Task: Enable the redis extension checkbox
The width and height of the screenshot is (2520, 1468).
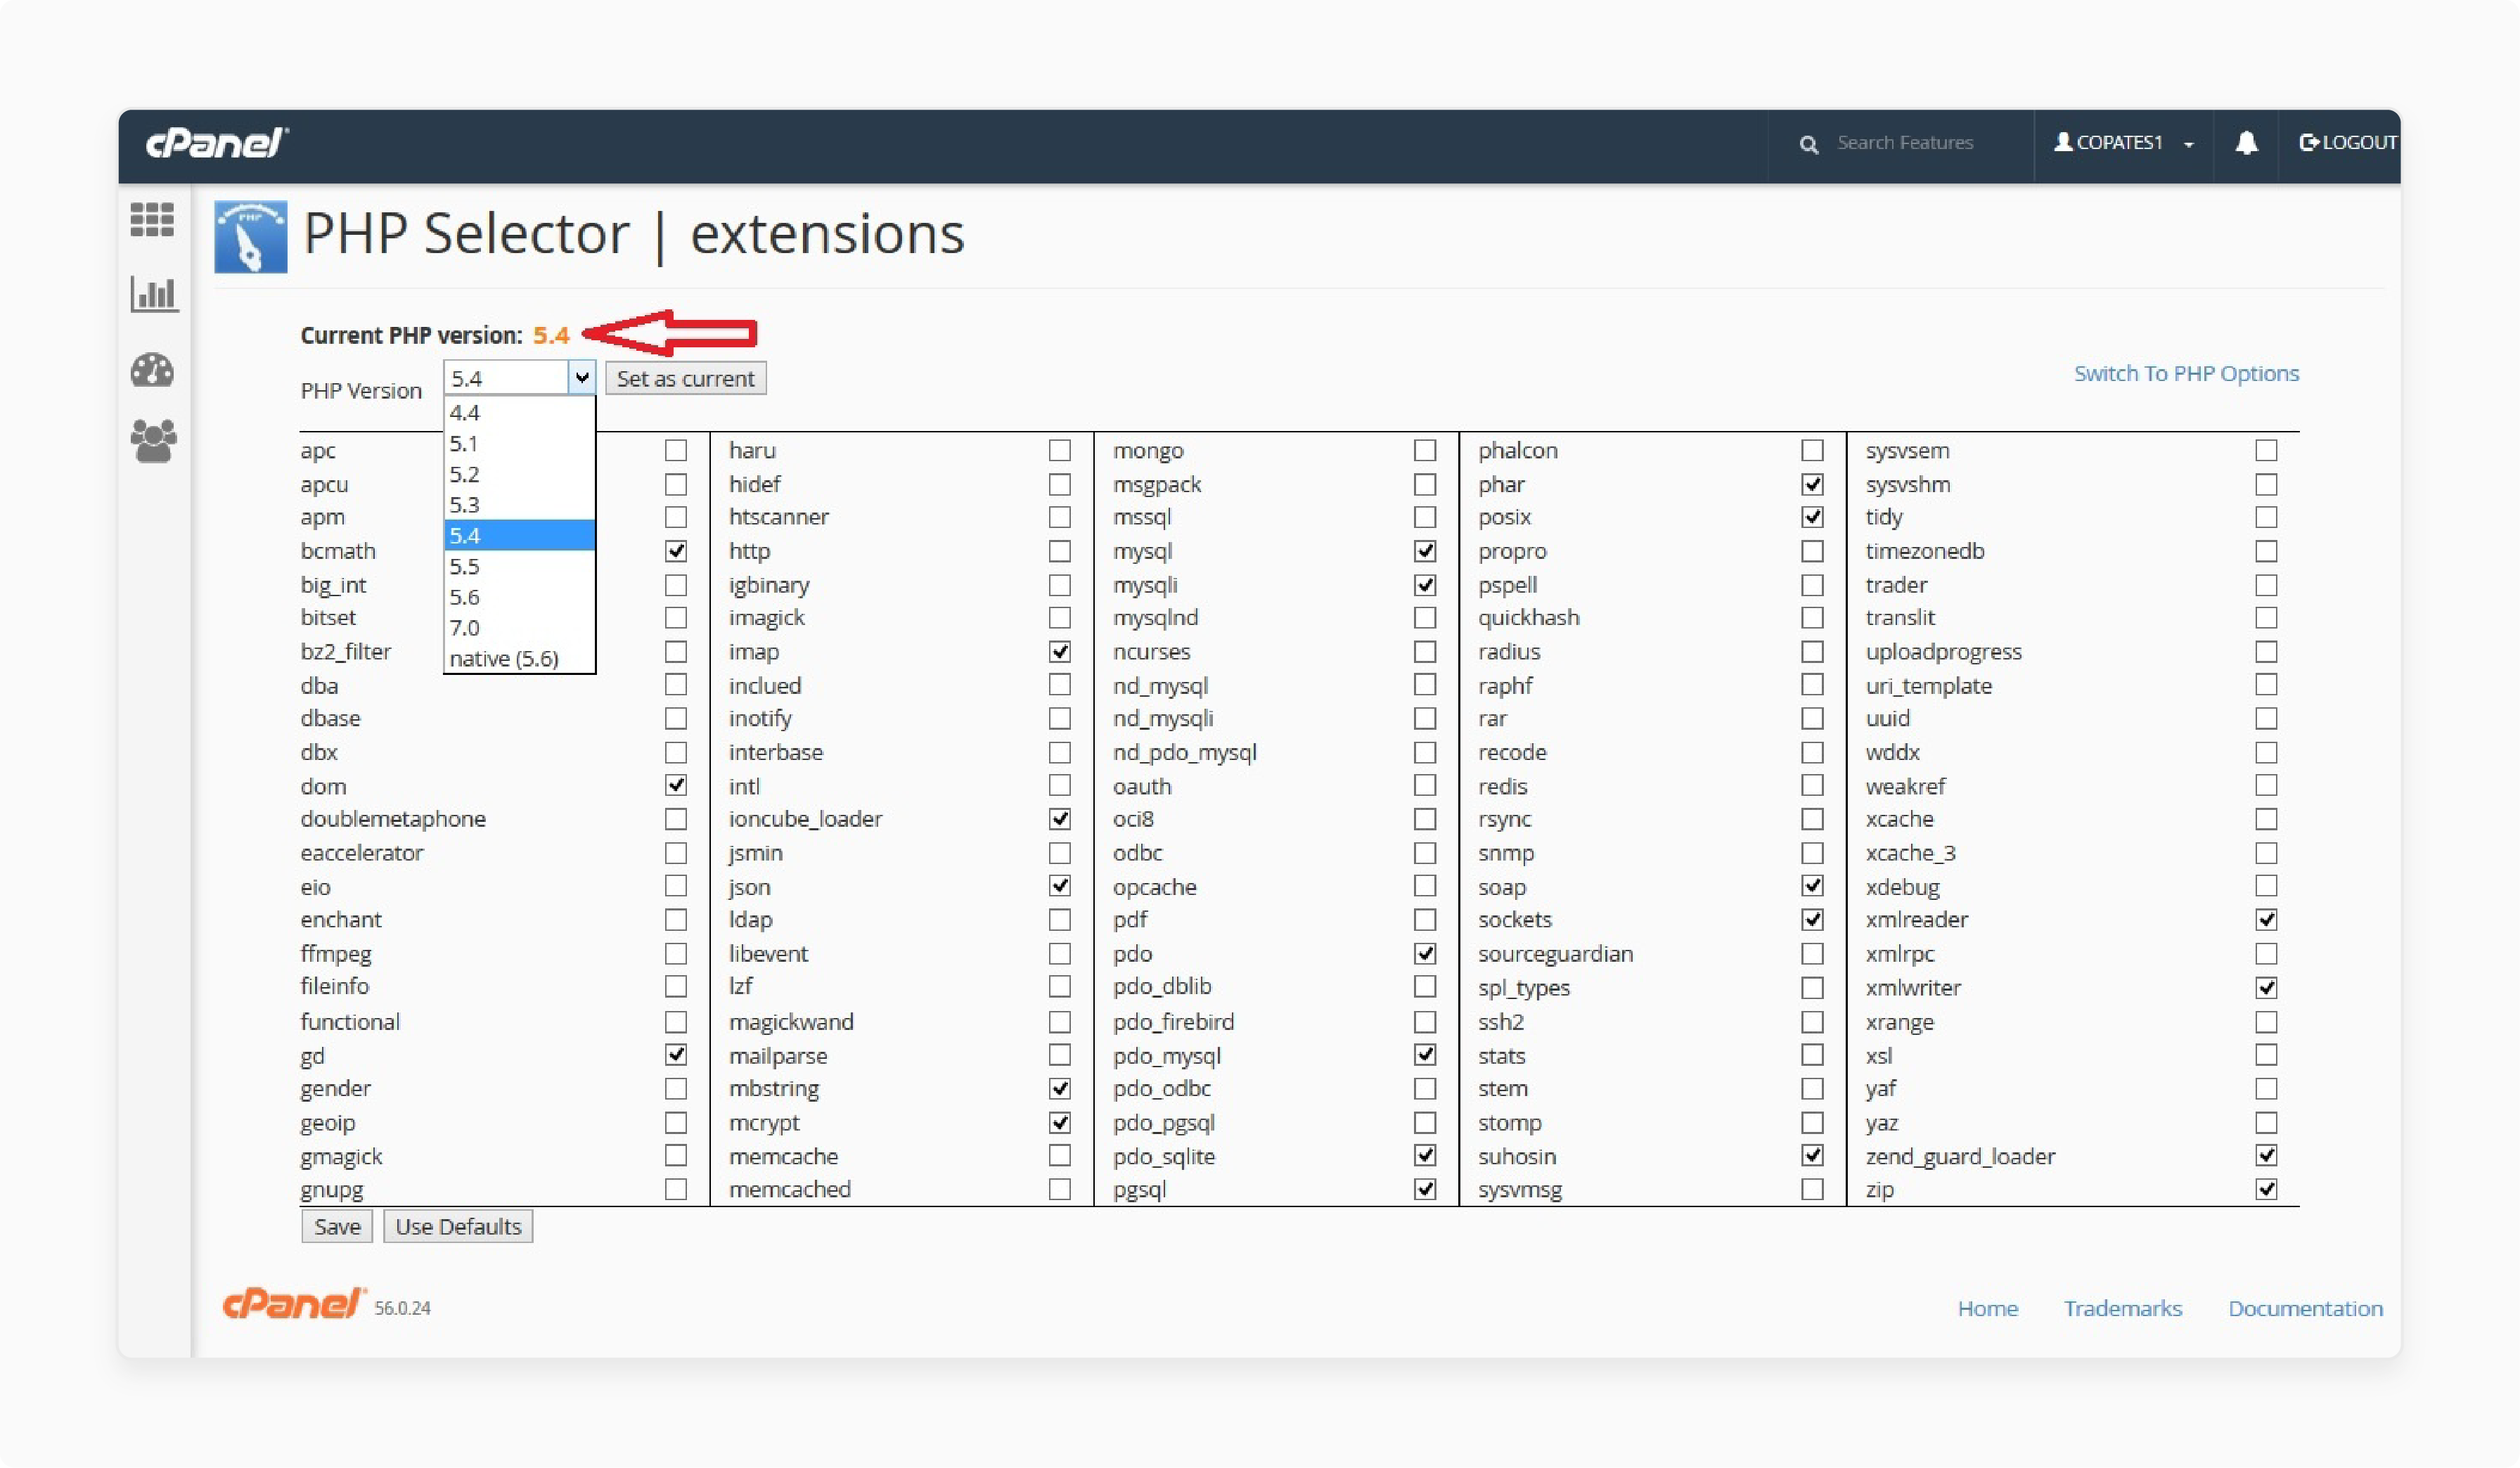Action: 1812,786
